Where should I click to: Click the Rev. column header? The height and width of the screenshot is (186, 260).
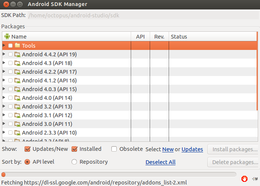(159, 36)
